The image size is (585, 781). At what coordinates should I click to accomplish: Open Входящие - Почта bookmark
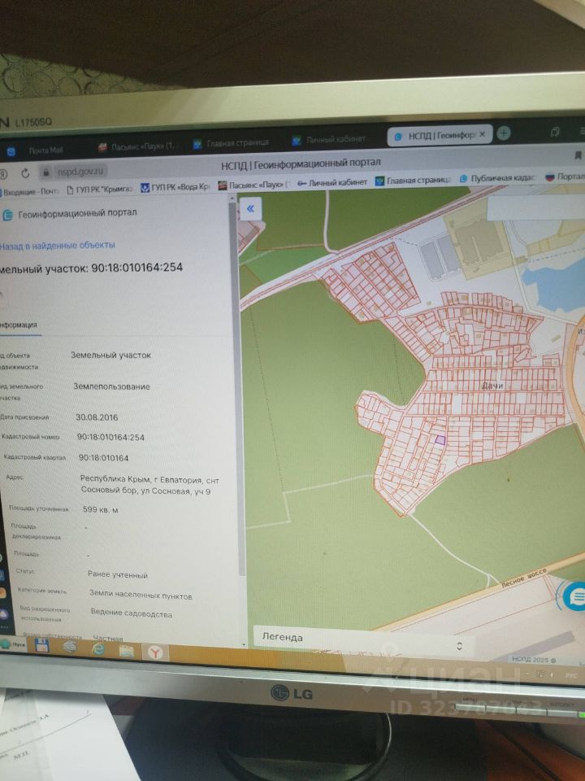(29, 191)
